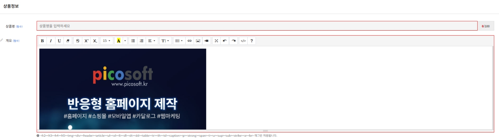
Task: Click the eraser remove-font-style icon
Action: coord(68,41)
